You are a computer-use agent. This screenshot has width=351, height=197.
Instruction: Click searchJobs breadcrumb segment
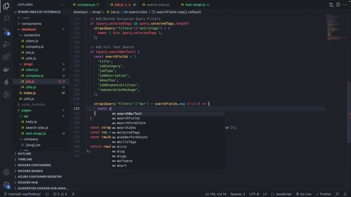pos(135,12)
